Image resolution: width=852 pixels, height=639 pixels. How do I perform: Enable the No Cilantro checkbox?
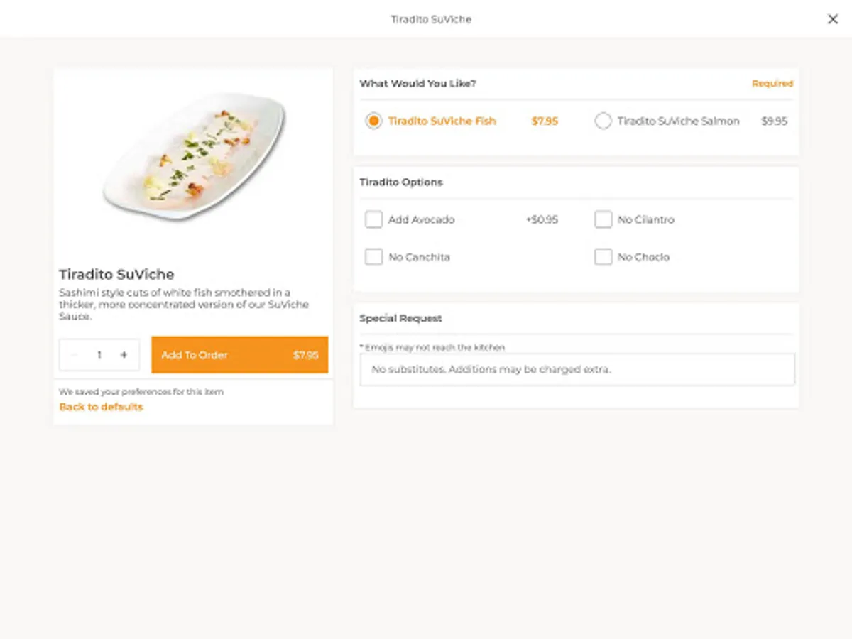click(x=603, y=219)
